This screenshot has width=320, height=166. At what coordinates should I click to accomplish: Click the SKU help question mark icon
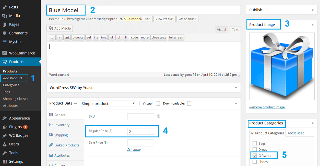[x=159, y=116]
